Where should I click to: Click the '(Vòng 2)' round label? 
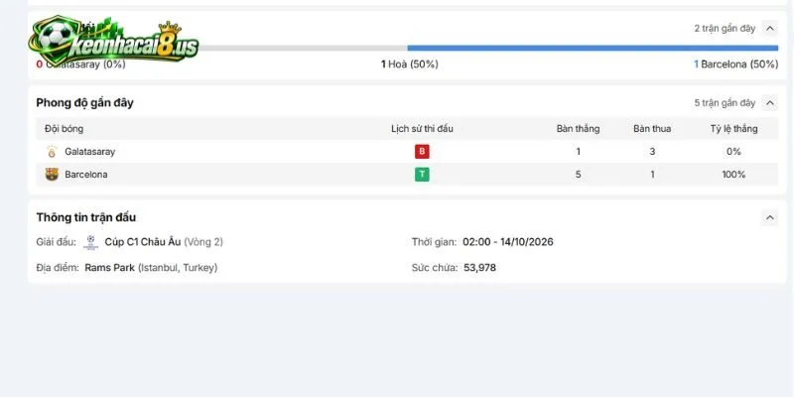coord(203,242)
